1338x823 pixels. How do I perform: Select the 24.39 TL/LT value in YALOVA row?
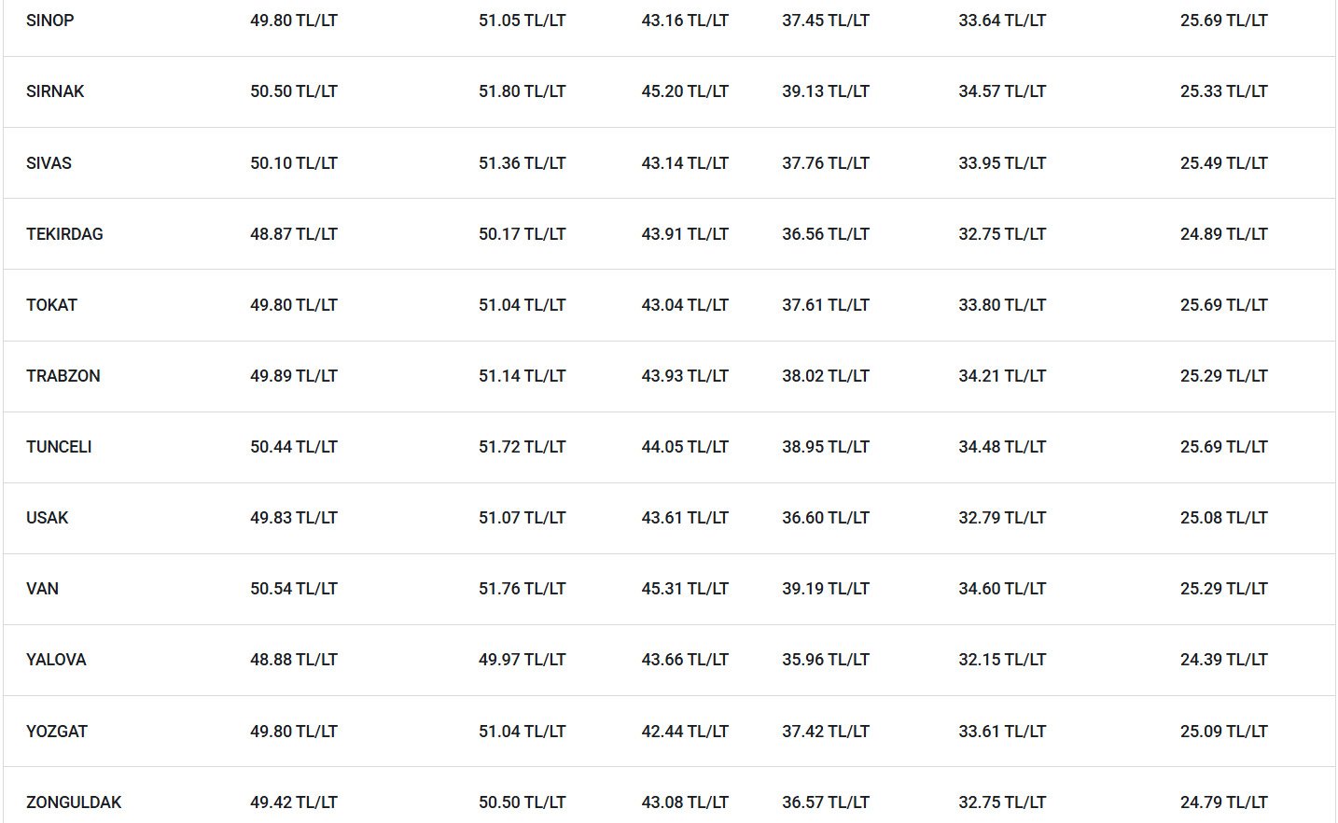[x=1224, y=660]
